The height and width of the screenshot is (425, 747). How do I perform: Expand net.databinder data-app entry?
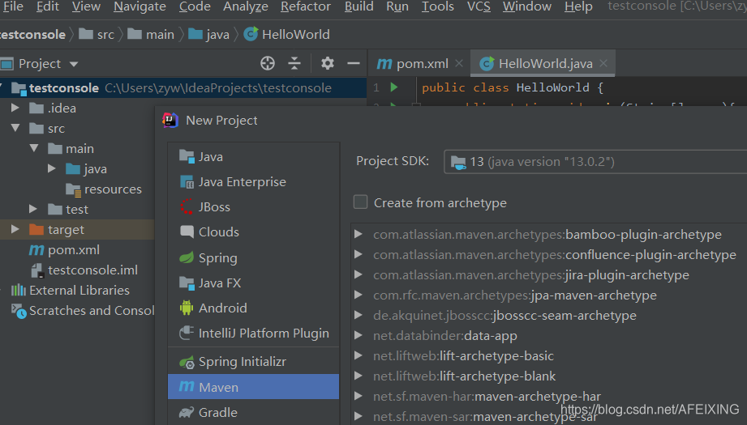click(358, 335)
